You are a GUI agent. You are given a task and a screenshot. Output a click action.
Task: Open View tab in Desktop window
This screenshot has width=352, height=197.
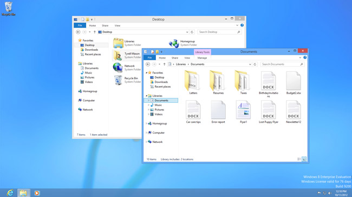pos(118,25)
